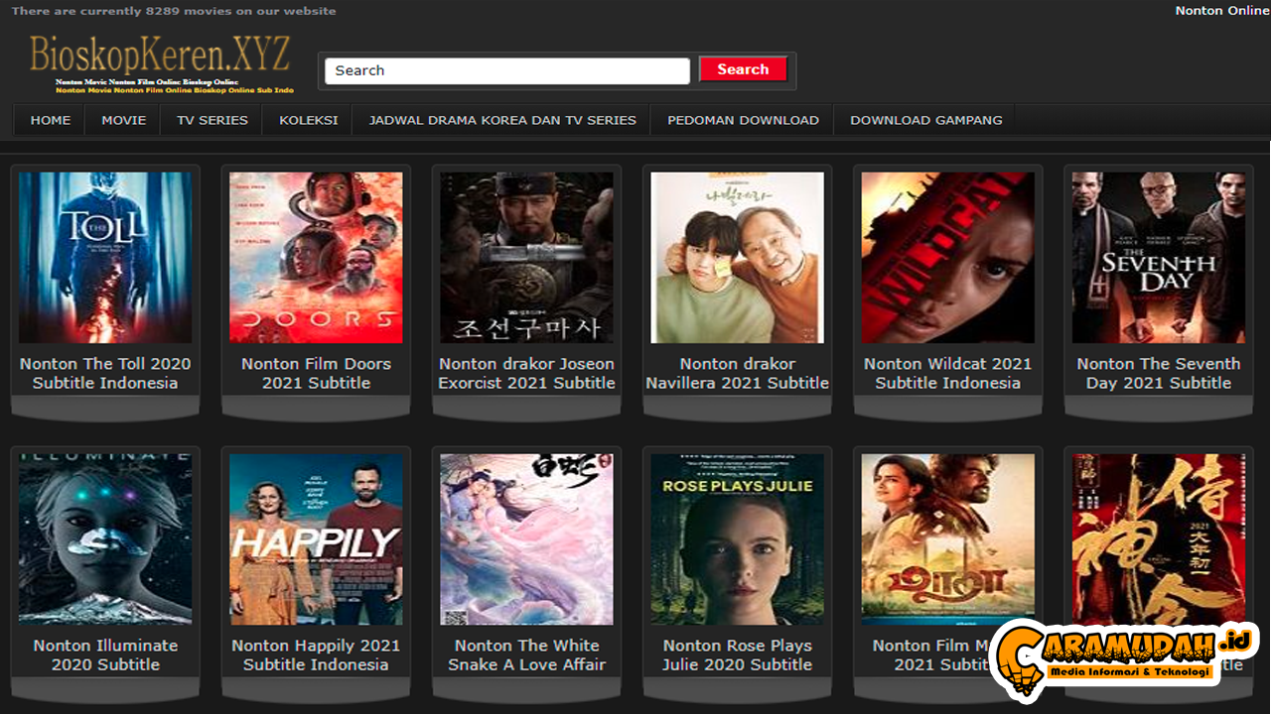Open The Toll movie poster
1271x714 pixels.
[x=105, y=258]
